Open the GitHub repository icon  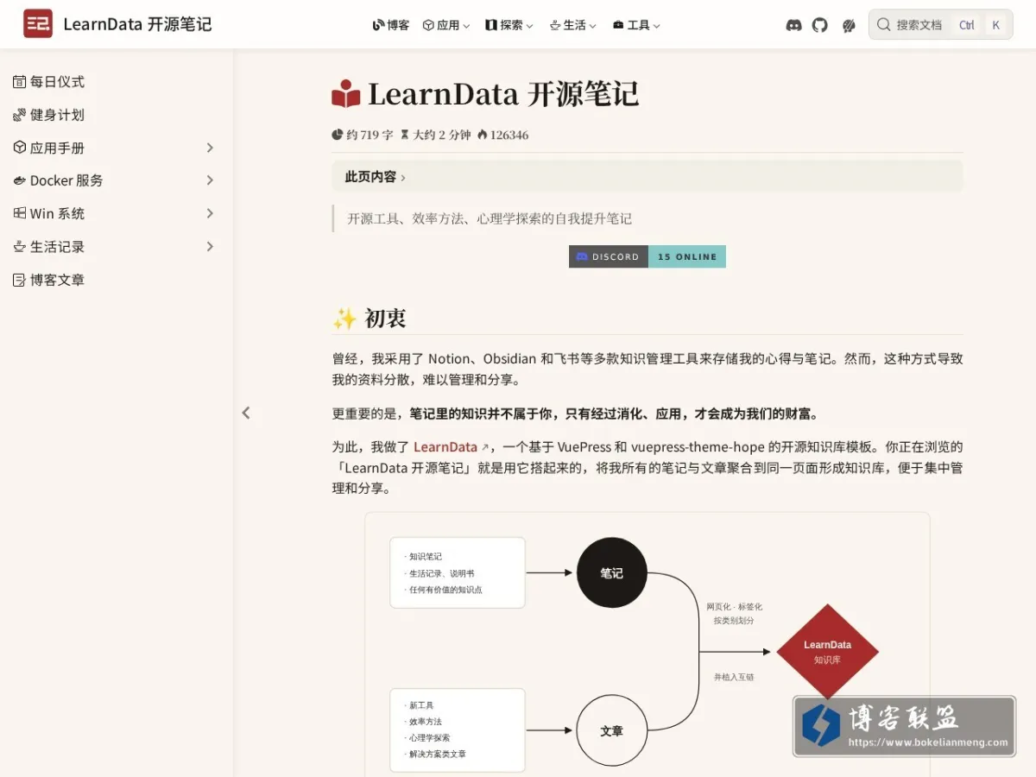click(x=820, y=25)
